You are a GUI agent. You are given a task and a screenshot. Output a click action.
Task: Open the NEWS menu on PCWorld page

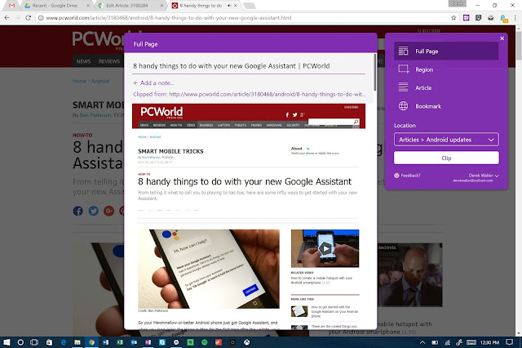point(83,61)
